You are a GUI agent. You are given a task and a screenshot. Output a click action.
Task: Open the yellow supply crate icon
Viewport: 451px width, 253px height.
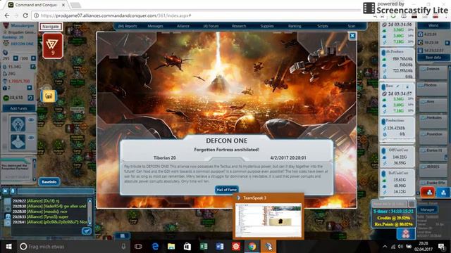[49, 96]
